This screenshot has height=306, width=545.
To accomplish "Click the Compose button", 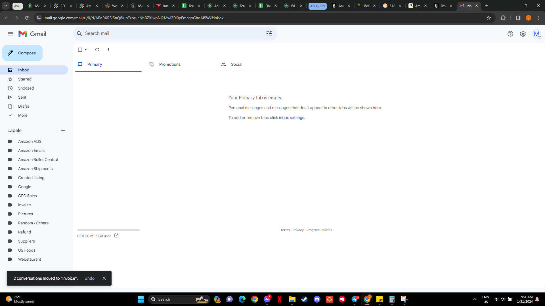I will (22, 53).
